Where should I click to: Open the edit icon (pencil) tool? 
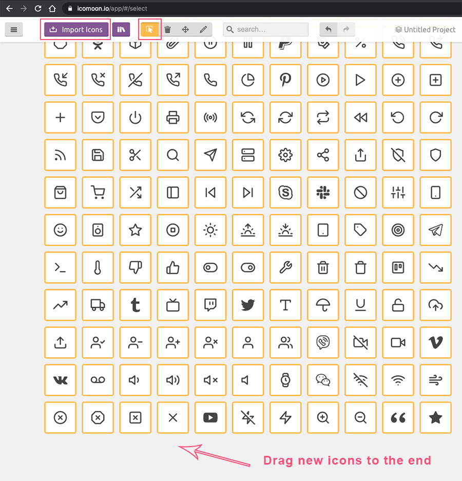[x=203, y=29]
